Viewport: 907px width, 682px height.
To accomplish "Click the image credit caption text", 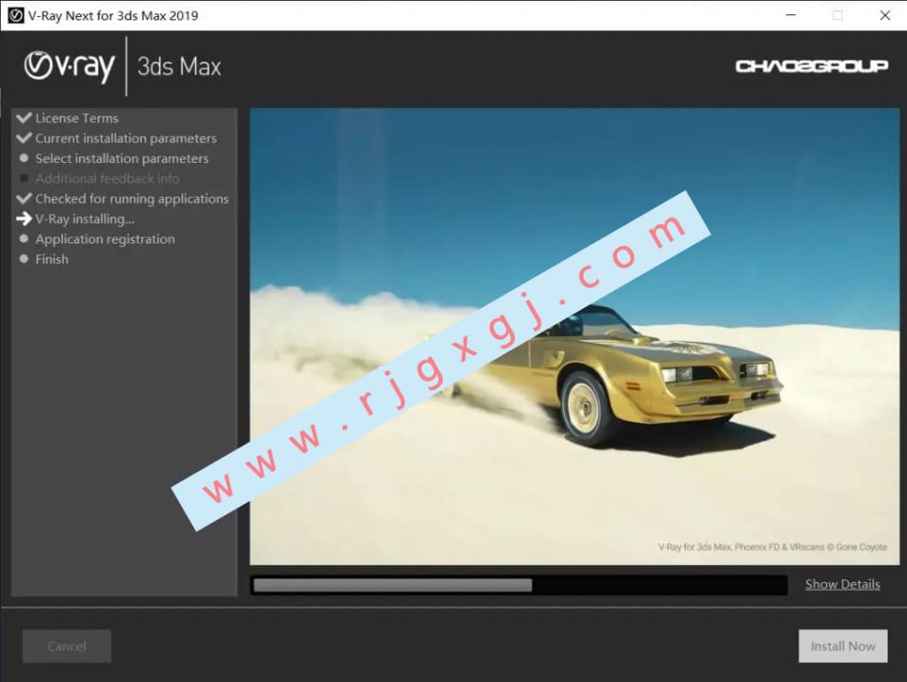I will point(772,546).
